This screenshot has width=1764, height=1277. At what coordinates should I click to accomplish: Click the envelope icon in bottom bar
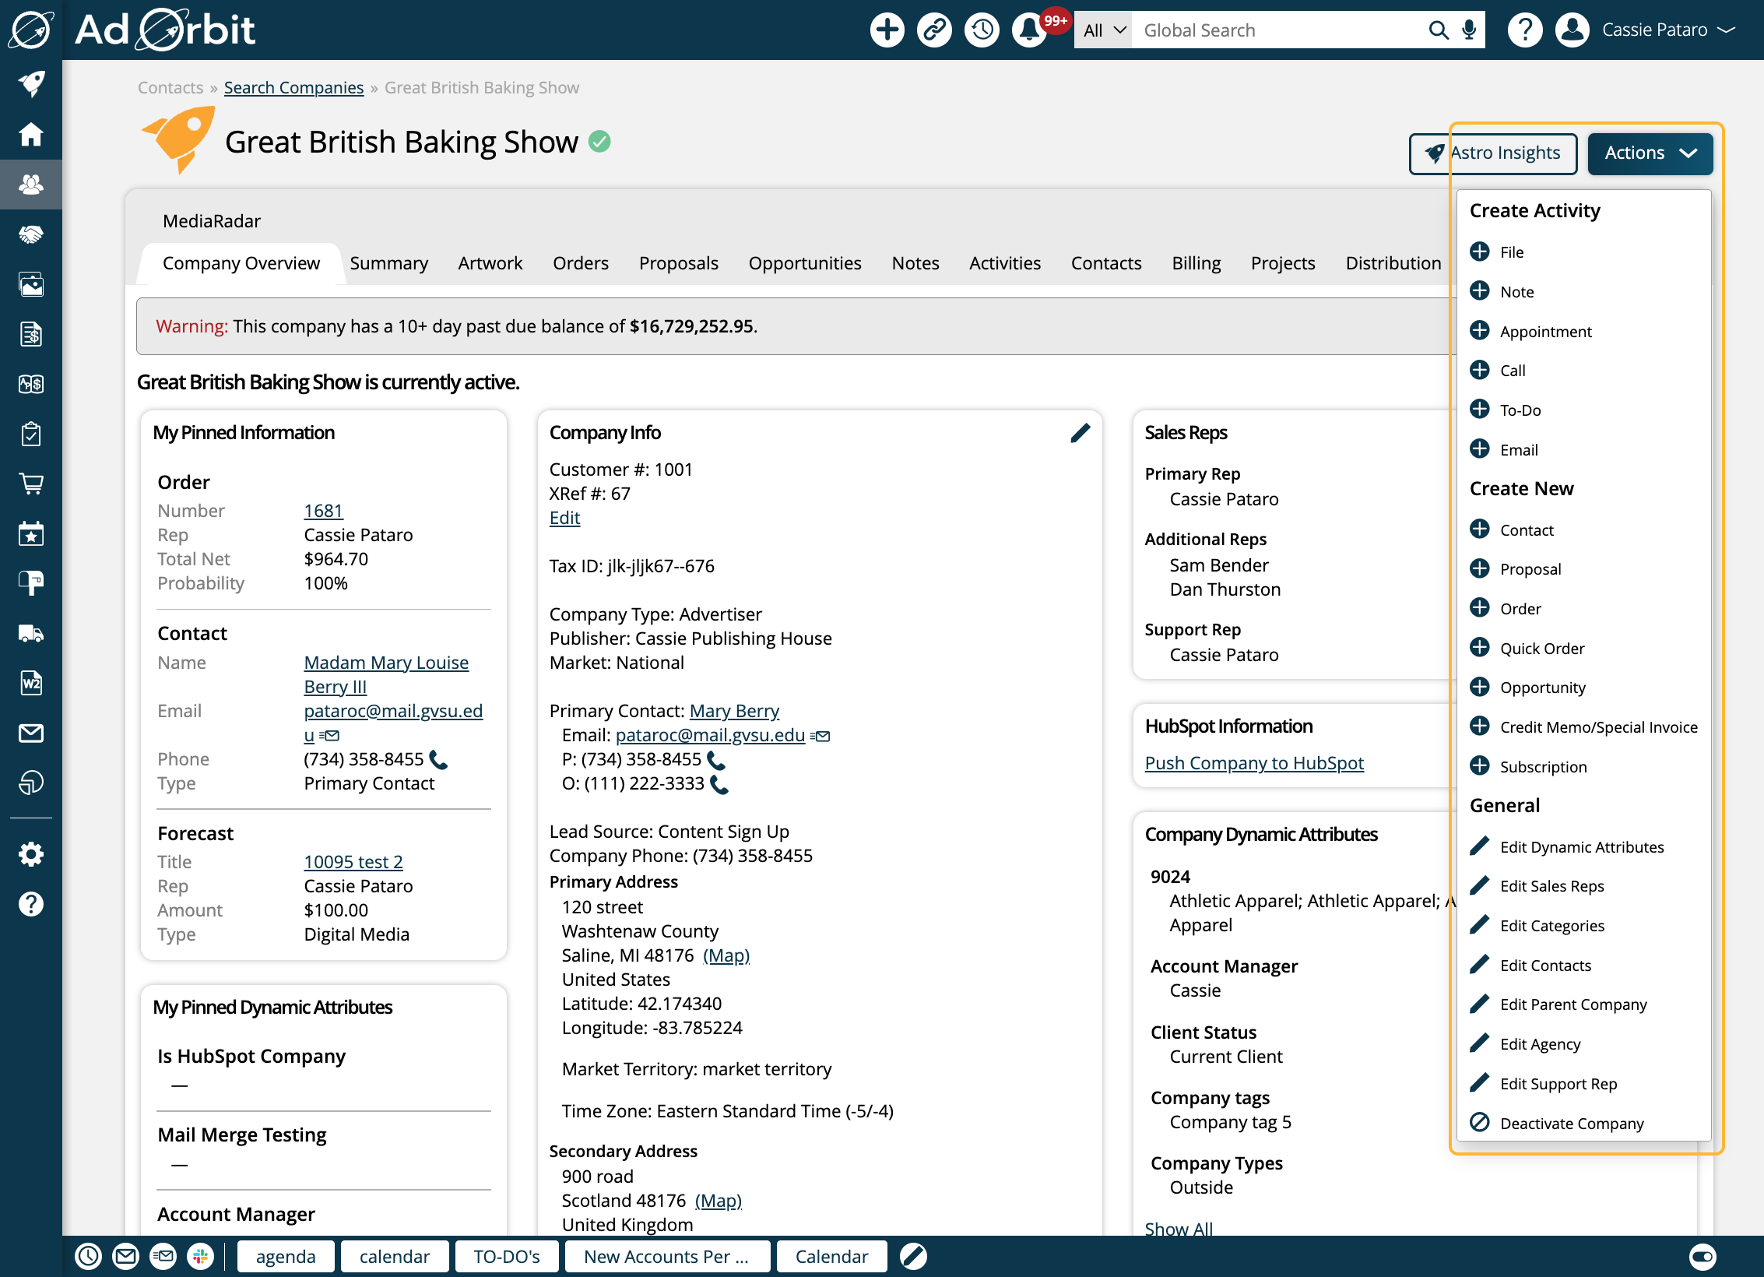point(125,1256)
